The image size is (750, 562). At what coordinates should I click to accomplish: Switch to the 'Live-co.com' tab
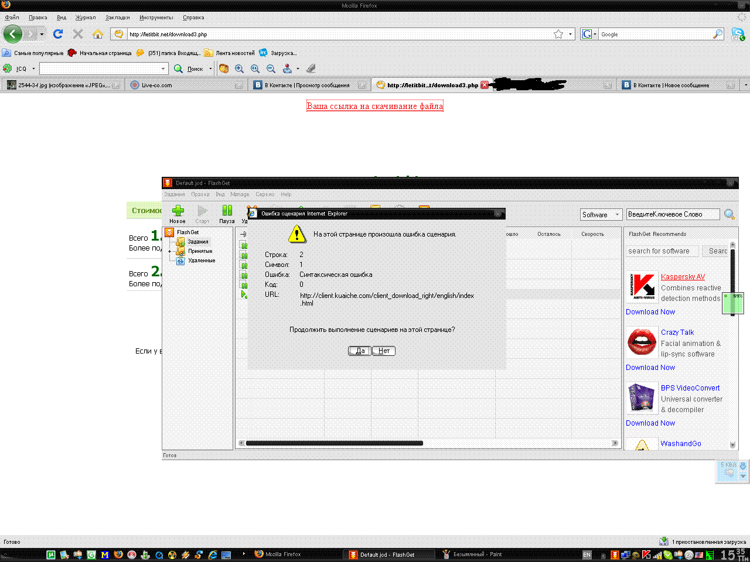(x=156, y=85)
